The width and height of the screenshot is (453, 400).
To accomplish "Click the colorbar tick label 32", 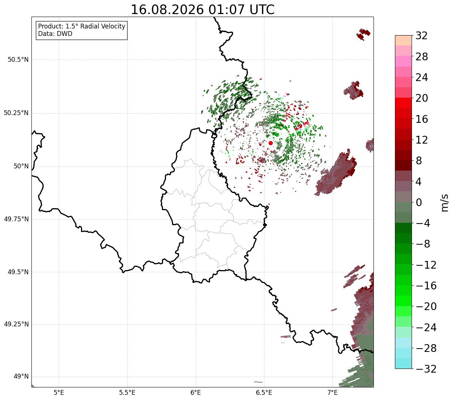I will click(x=422, y=36).
